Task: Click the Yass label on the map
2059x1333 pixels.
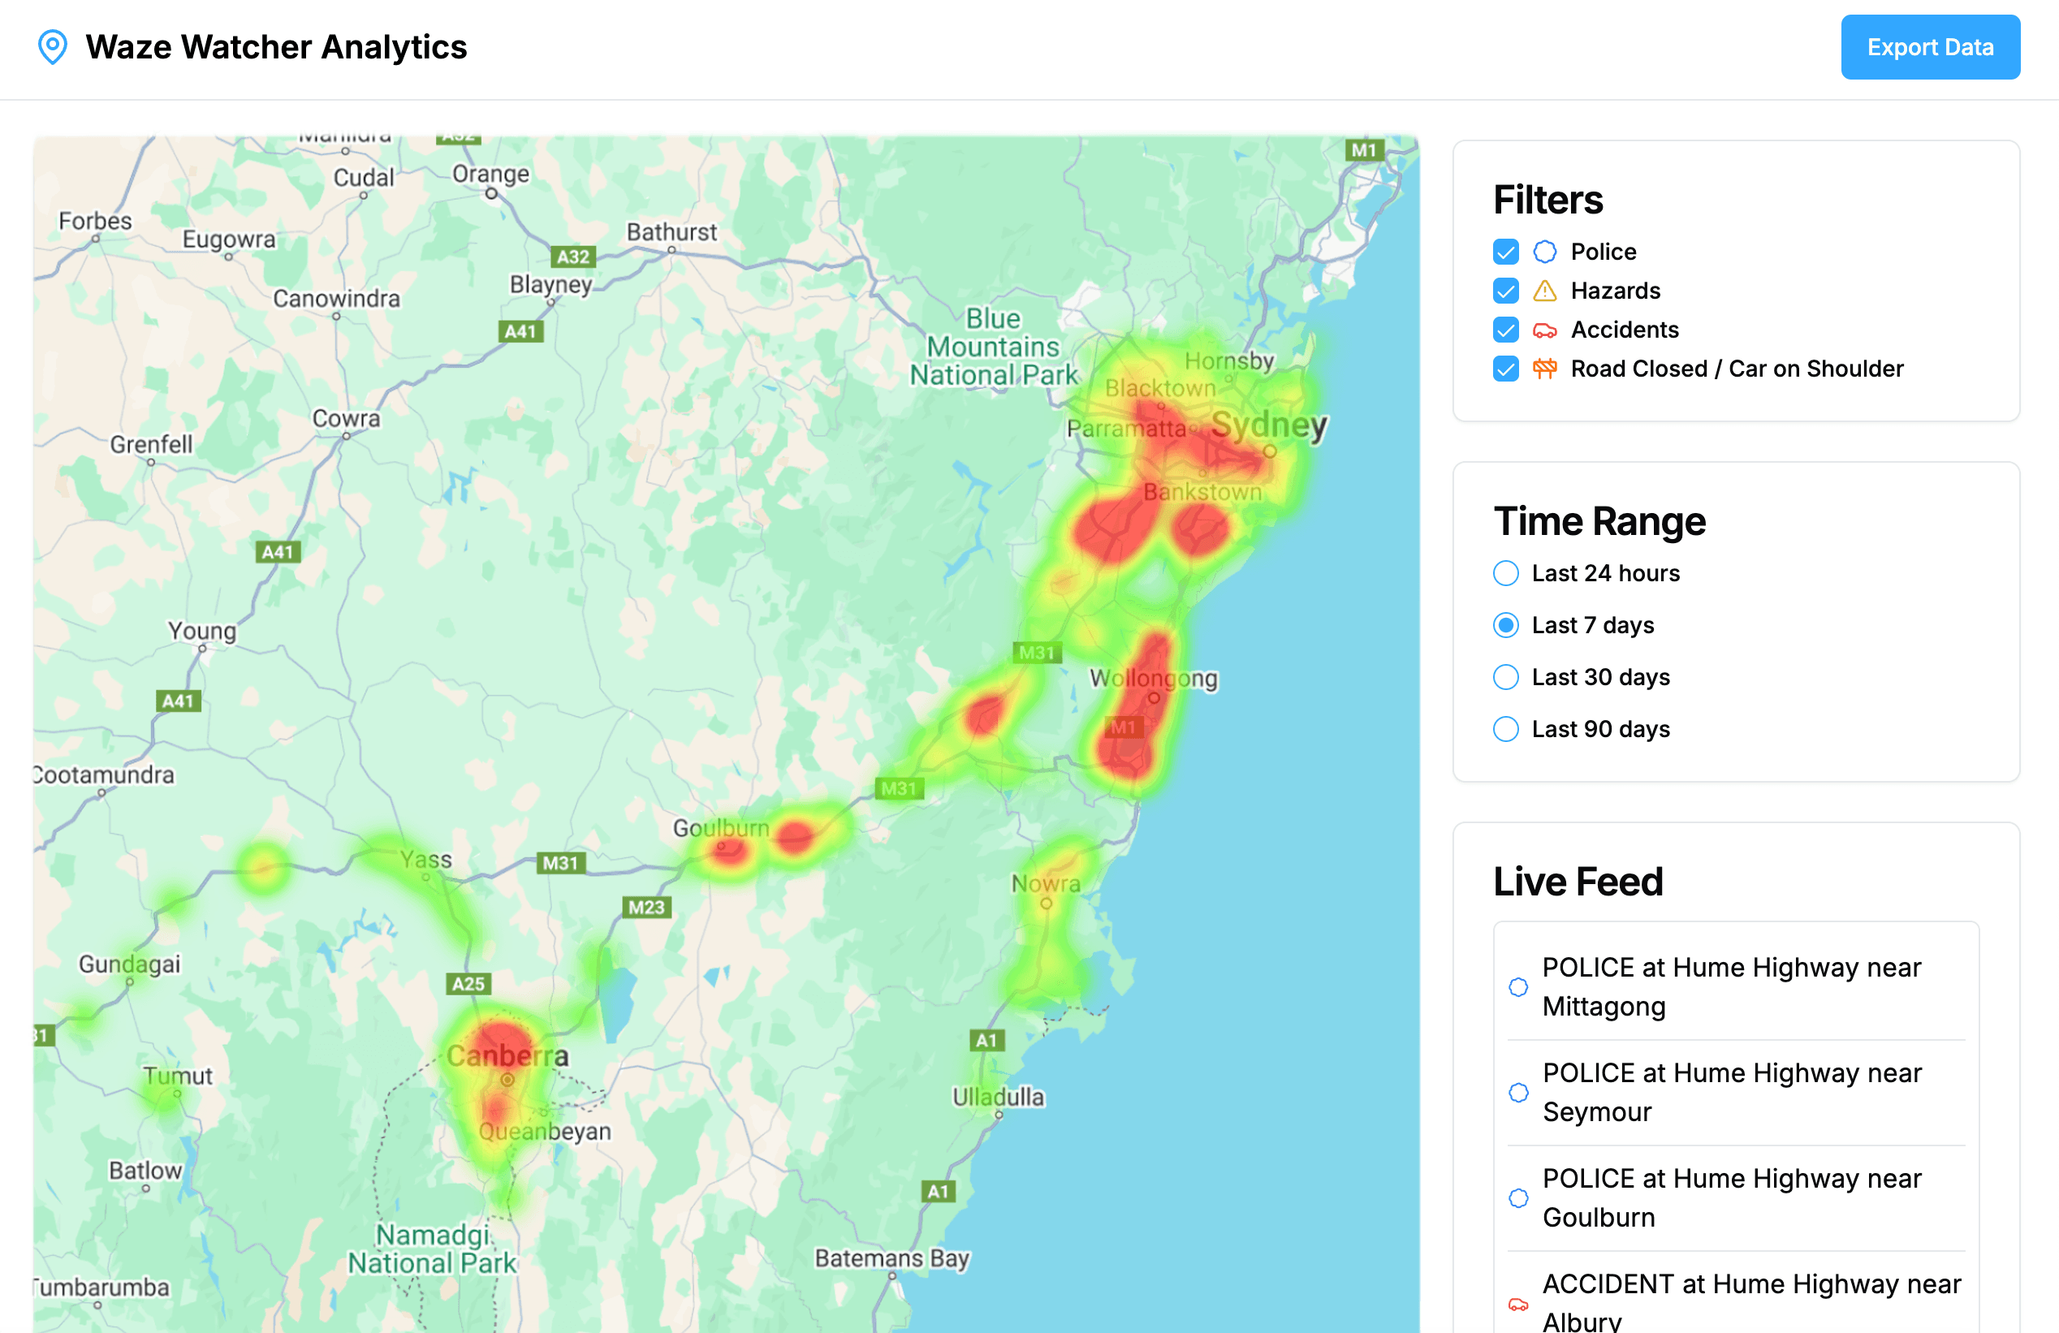Action: 425,859
